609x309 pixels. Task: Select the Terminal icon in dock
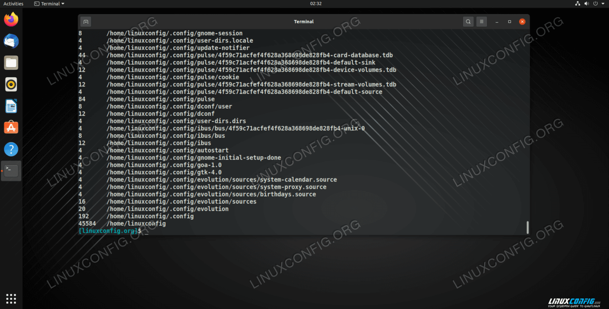point(11,171)
